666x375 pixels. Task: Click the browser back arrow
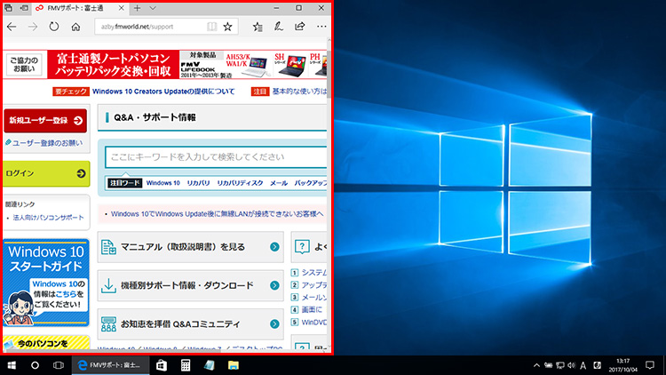(x=12, y=27)
